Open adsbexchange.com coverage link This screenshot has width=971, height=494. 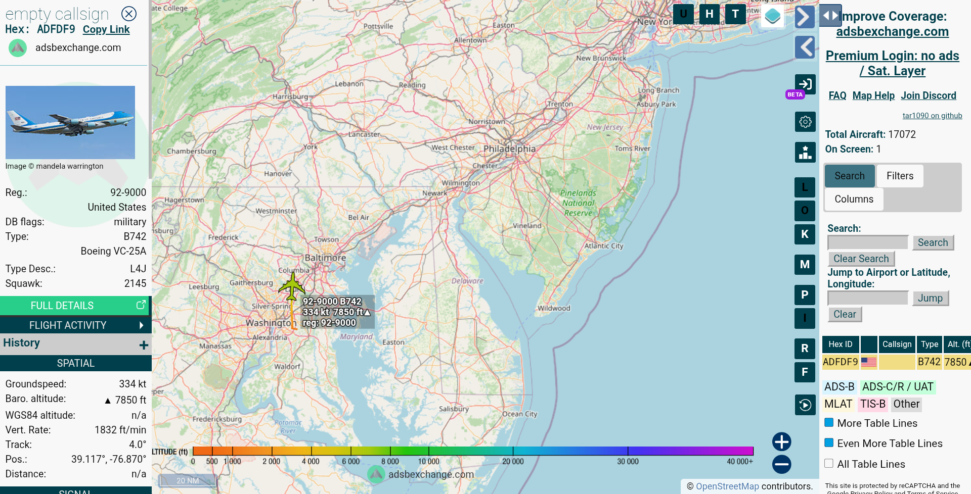point(892,31)
